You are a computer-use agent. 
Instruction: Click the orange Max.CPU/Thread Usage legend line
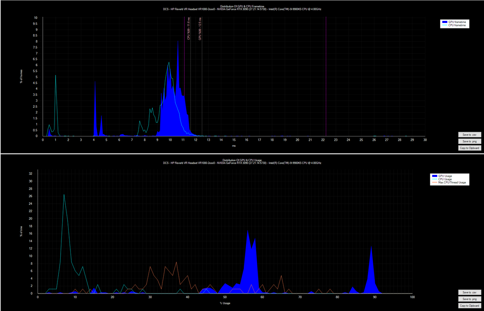click(x=435, y=182)
